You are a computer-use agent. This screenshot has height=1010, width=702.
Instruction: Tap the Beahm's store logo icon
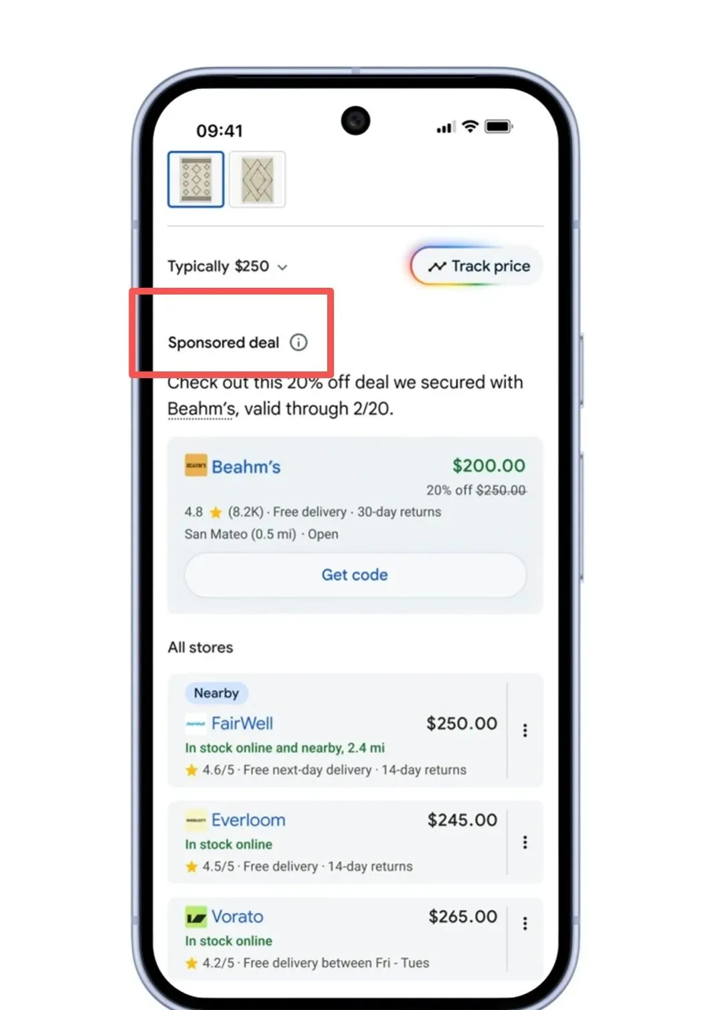click(x=195, y=466)
